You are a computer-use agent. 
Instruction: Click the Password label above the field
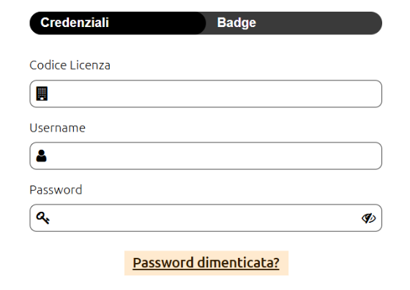pos(56,190)
